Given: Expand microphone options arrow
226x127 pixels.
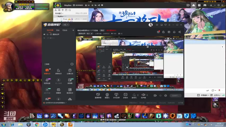Looking at the screenshot, I should [x=138, y=95].
